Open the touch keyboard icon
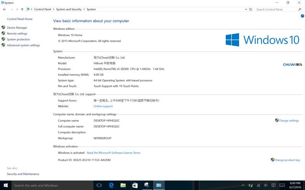 pyautogui.click(x=282, y=185)
